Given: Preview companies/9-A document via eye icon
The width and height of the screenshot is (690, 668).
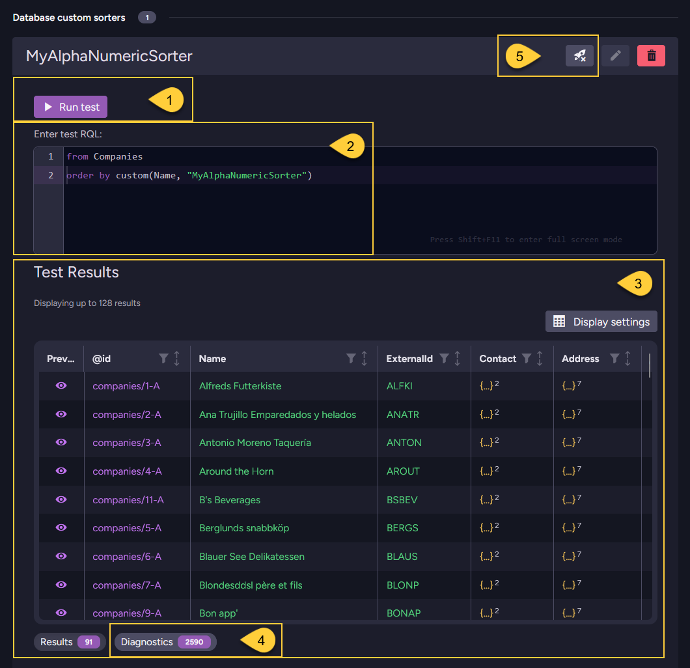Looking at the screenshot, I should (x=61, y=613).
